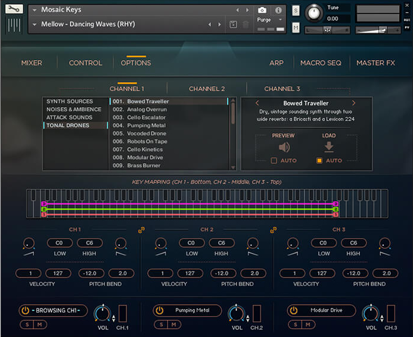Show previous sound with left arrow by Bowed Traveller
Viewport: 413px width, 337px height.
(257, 103)
